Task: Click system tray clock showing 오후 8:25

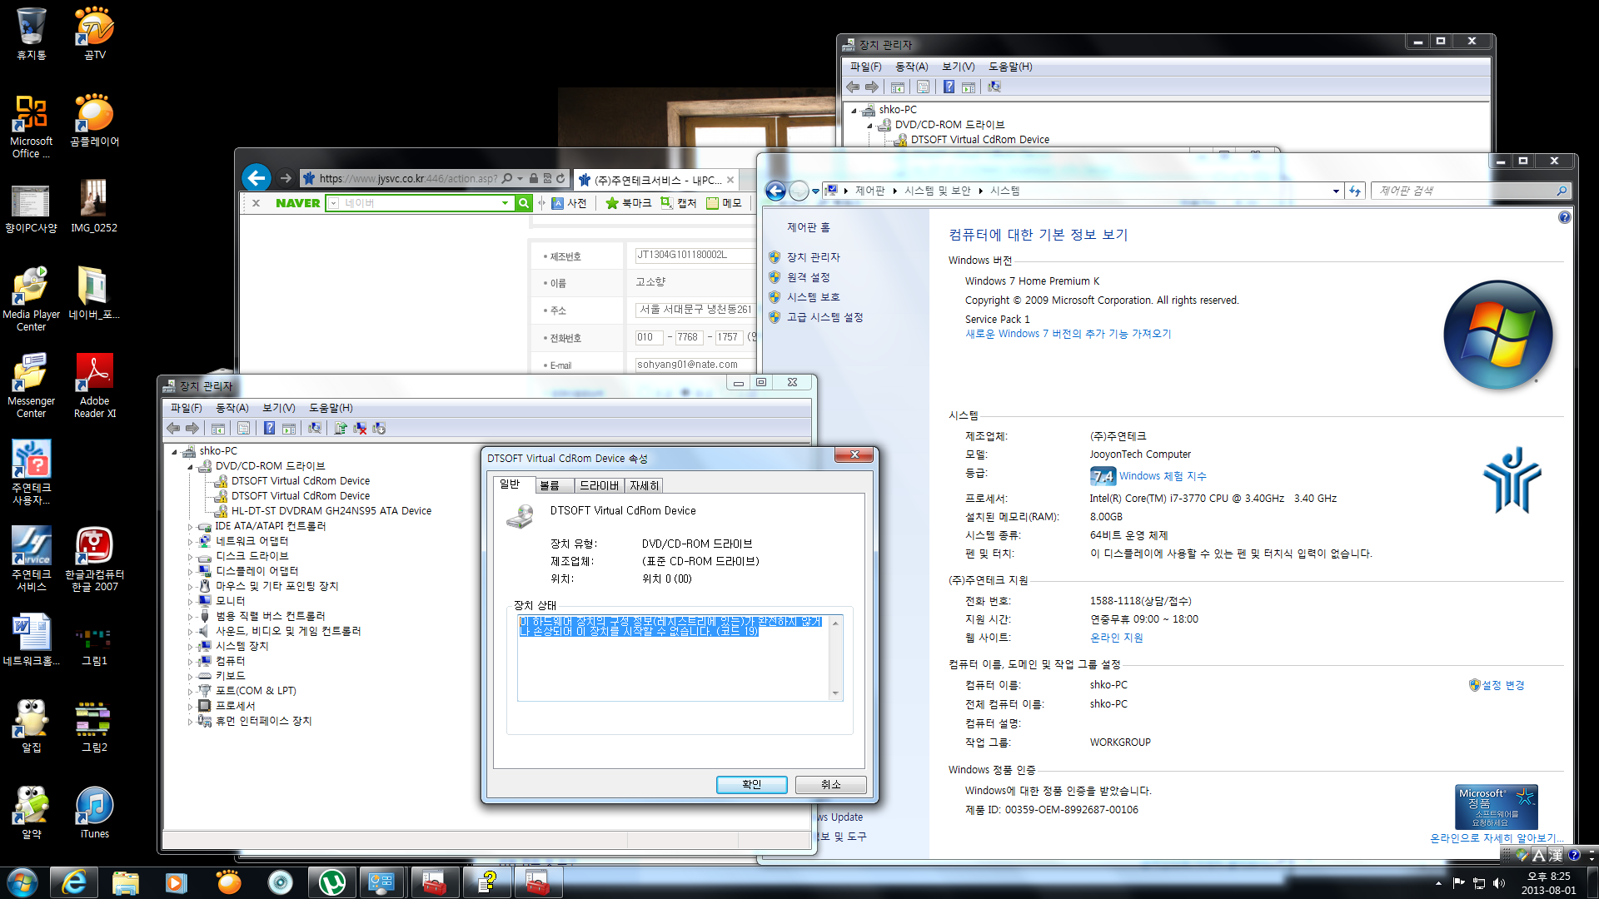Action: pyautogui.click(x=1548, y=882)
